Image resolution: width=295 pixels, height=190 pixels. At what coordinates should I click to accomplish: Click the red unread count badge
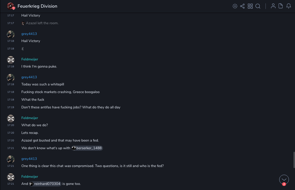(284, 184)
